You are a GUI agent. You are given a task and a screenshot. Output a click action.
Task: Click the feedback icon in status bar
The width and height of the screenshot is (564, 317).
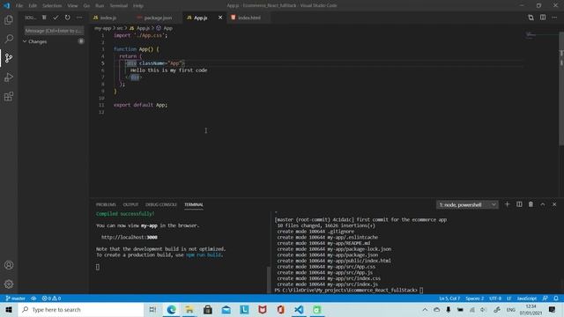coord(545,299)
